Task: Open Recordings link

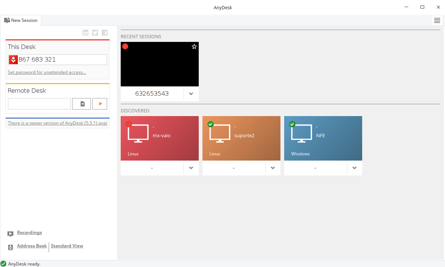Action: [29, 233]
